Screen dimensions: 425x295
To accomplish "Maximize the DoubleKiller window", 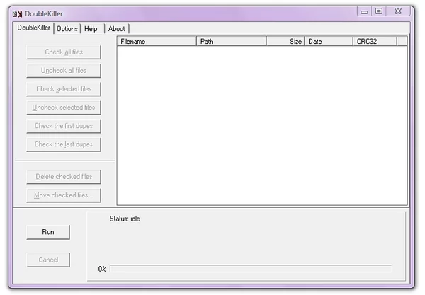I will tap(379, 11).
